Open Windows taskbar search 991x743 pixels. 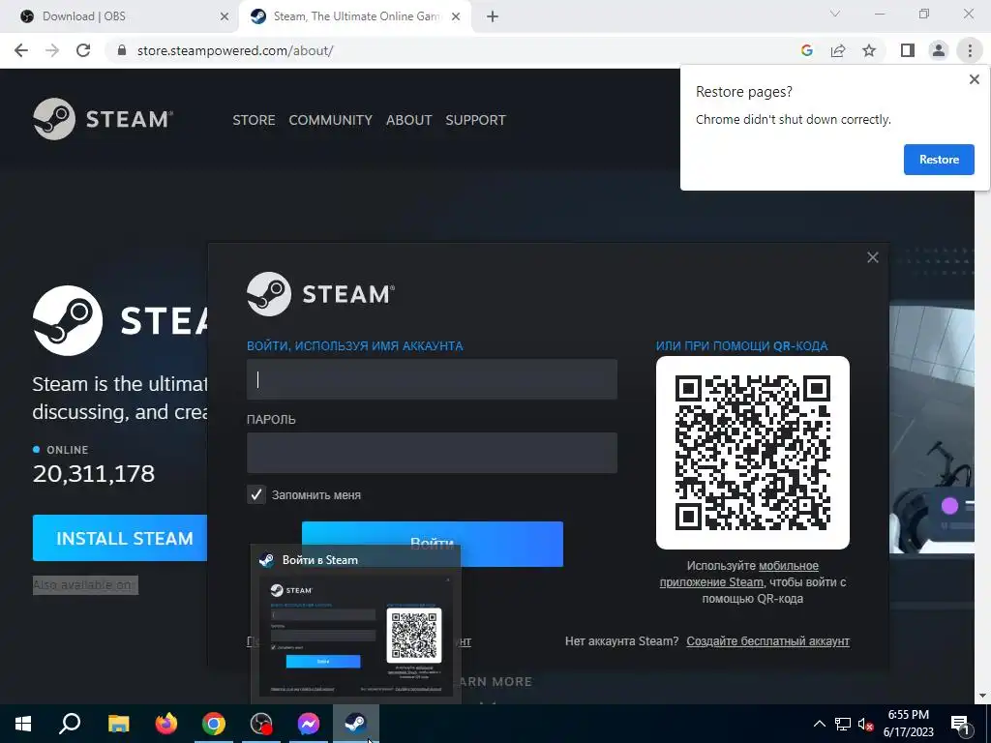click(x=70, y=724)
